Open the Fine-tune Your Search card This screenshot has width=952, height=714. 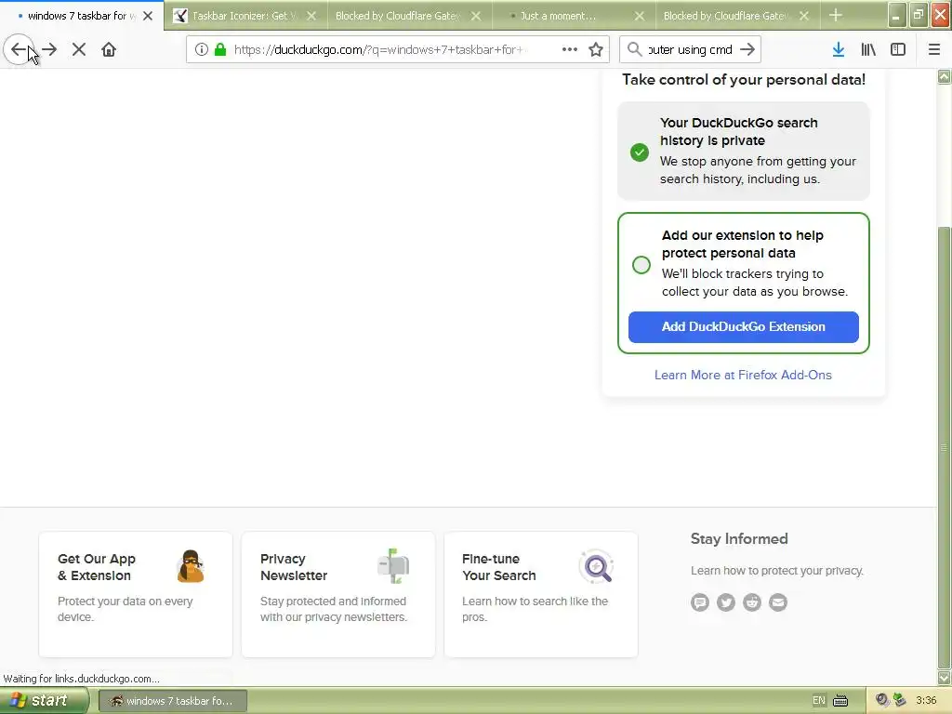(541, 594)
